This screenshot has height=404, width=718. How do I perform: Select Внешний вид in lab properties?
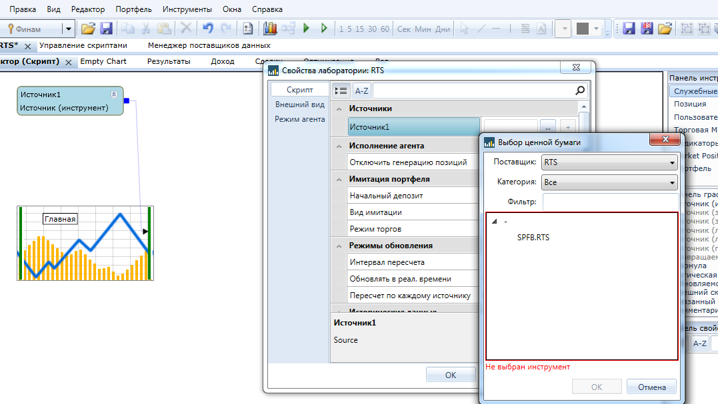click(299, 104)
